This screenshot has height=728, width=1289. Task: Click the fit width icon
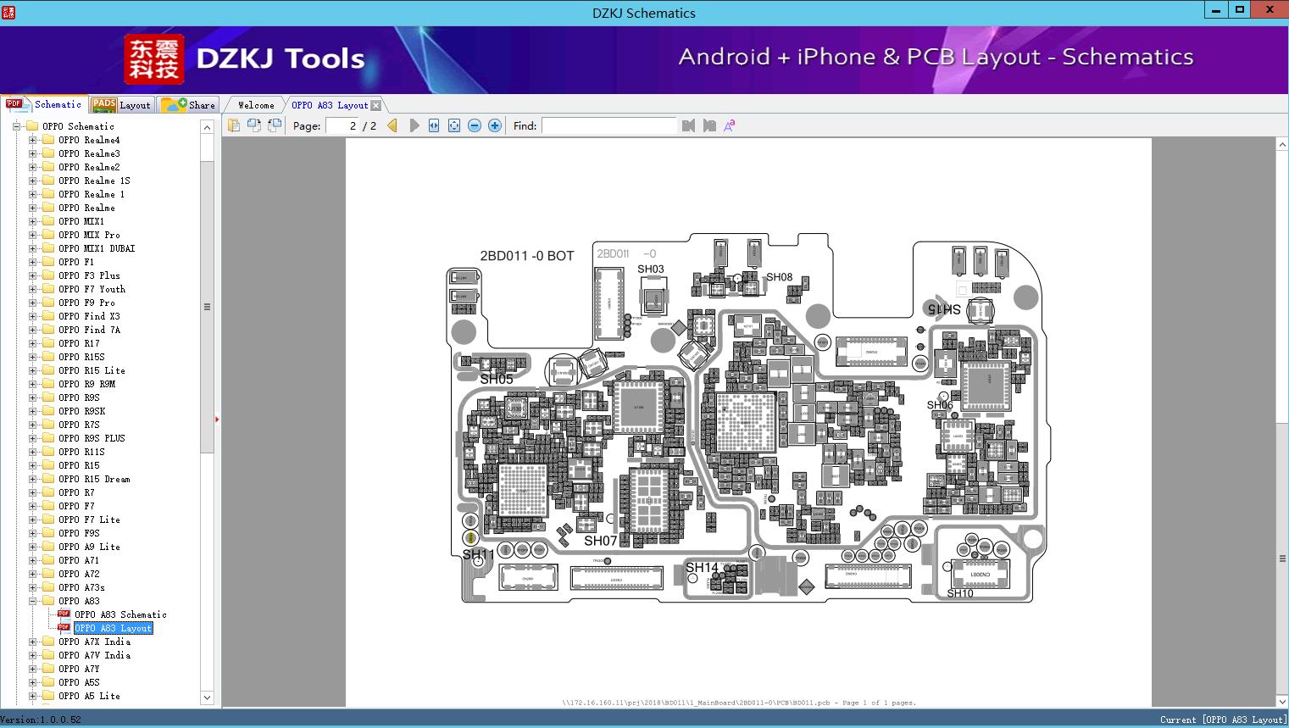click(434, 125)
